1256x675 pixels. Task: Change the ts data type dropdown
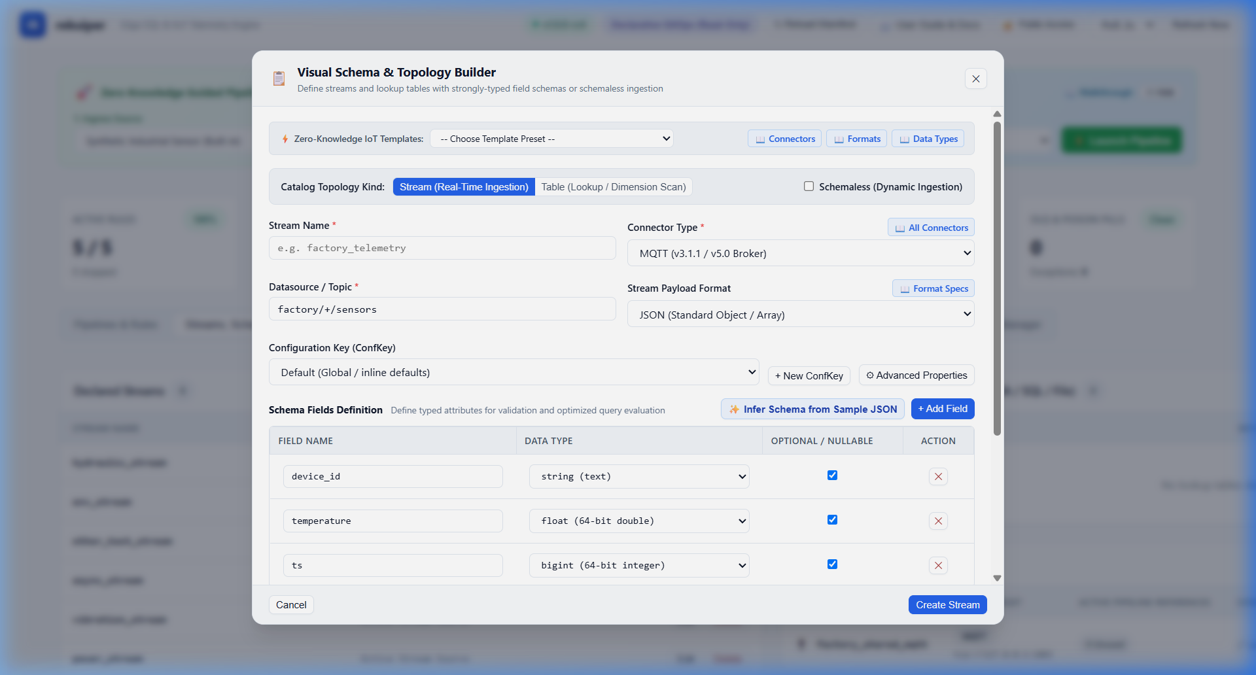point(639,565)
